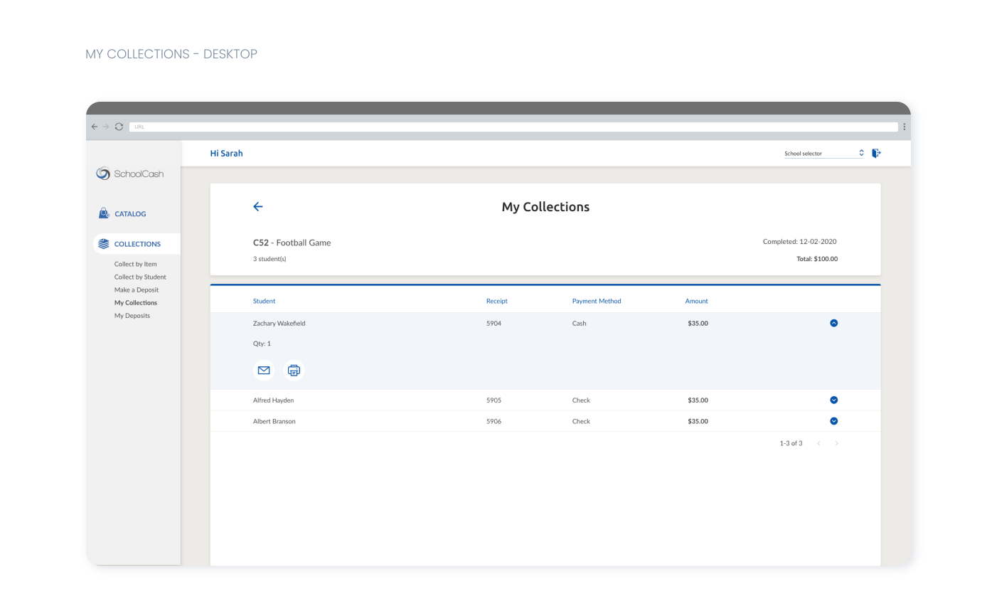Expand Alfred Hayden row details
Viewport: 987px width, 616px height.
point(834,400)
